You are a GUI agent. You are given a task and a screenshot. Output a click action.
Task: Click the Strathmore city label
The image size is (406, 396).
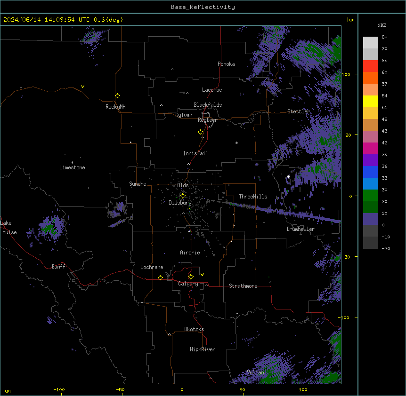243,286
